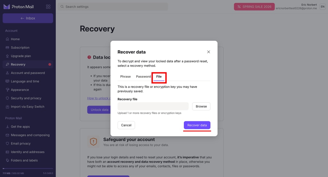
Task: Select the File recovery tab
Action: pyautogui.click(x=159, y=77)
